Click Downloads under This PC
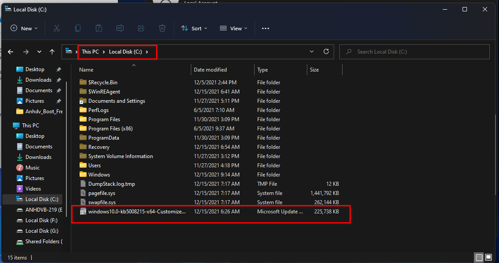Viewport: 499px width, 263px height. coord(38,157)
